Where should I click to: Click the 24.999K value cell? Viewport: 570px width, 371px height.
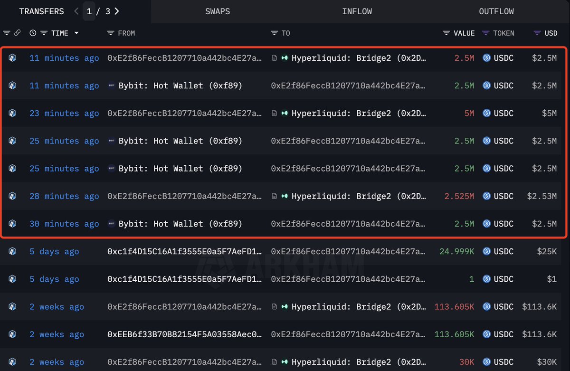point(456,252)
